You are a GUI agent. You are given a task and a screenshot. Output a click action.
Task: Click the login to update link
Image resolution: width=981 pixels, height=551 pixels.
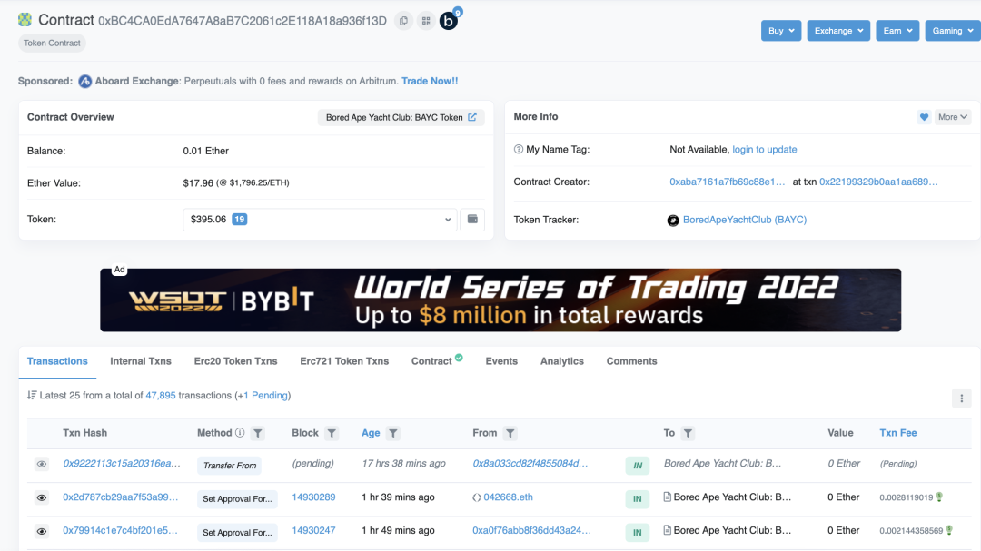click(765, 150)
